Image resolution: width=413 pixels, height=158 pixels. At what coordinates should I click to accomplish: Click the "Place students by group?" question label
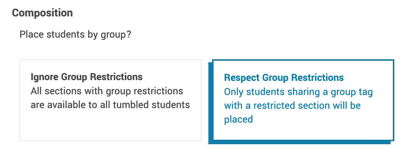75,35
